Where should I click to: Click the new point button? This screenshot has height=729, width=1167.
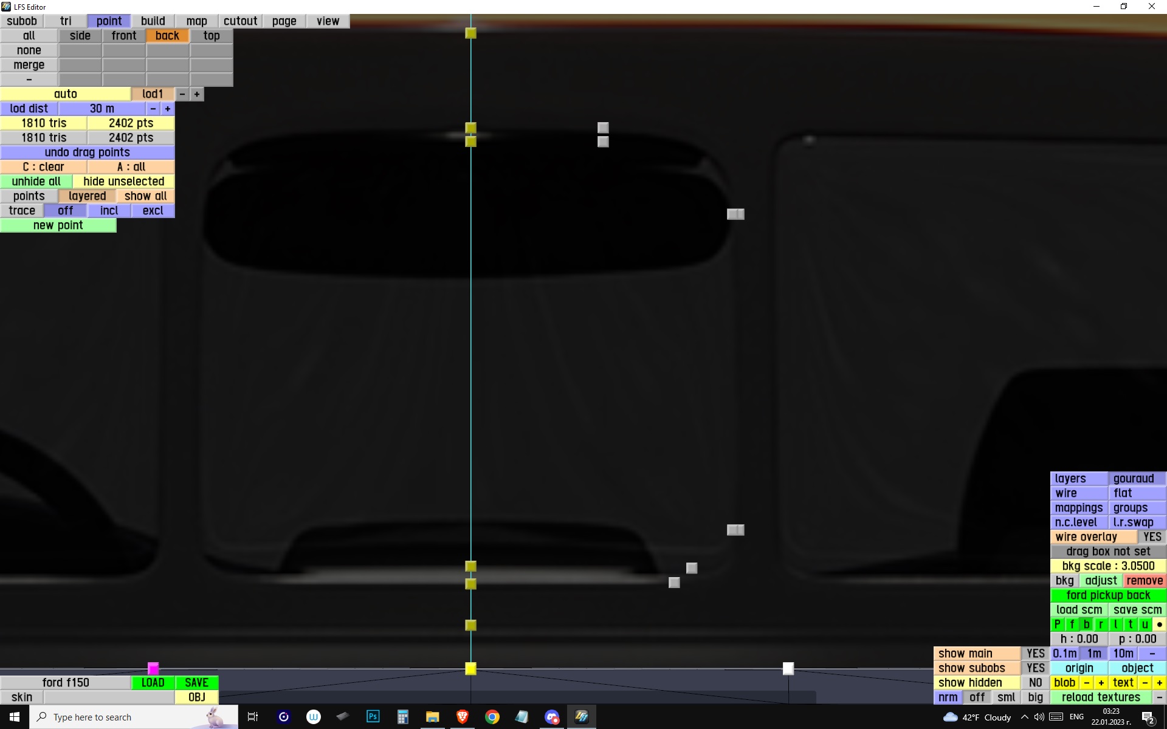point(58,225)
